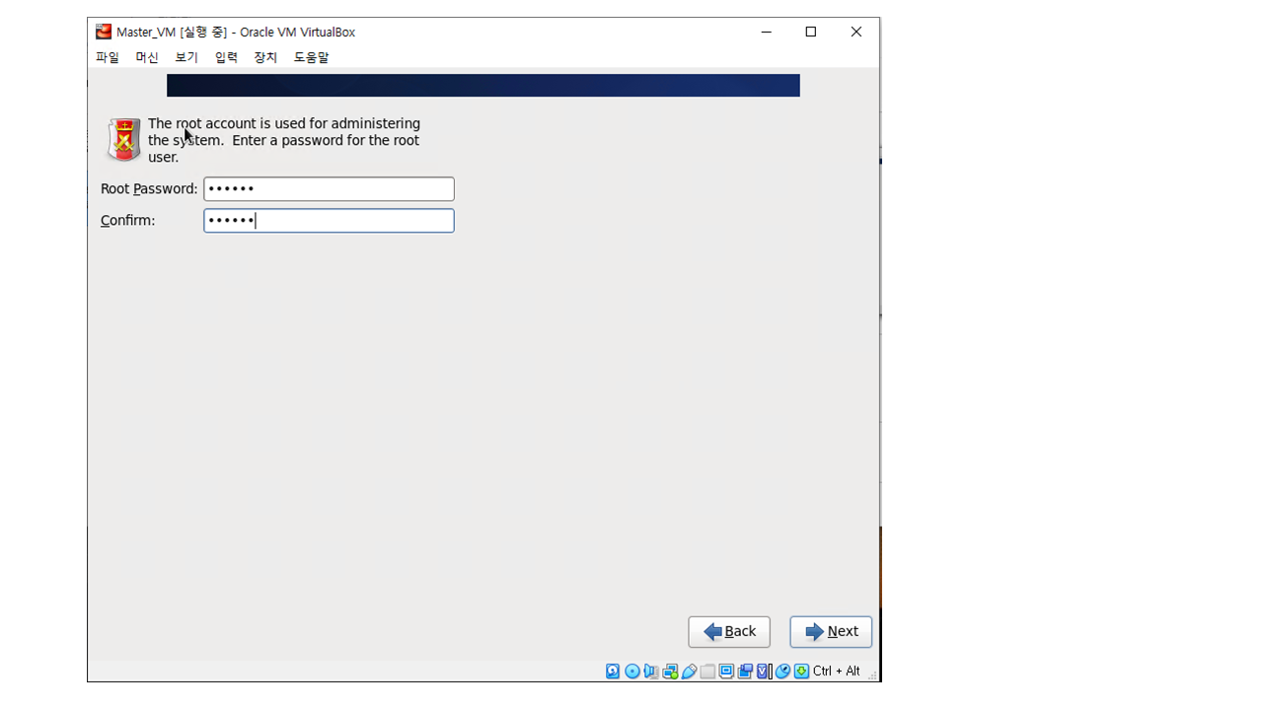The image size is (1263, 710).
Task: Go Back to the previous installer step
Action: coord(729,632)
